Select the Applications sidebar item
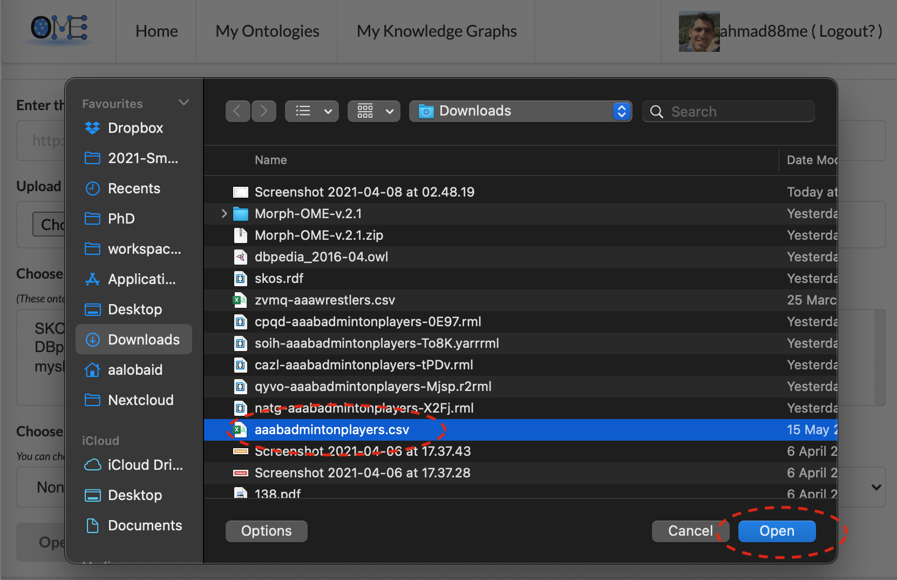This screenshot has width=897, height=580. pos(141,279)
